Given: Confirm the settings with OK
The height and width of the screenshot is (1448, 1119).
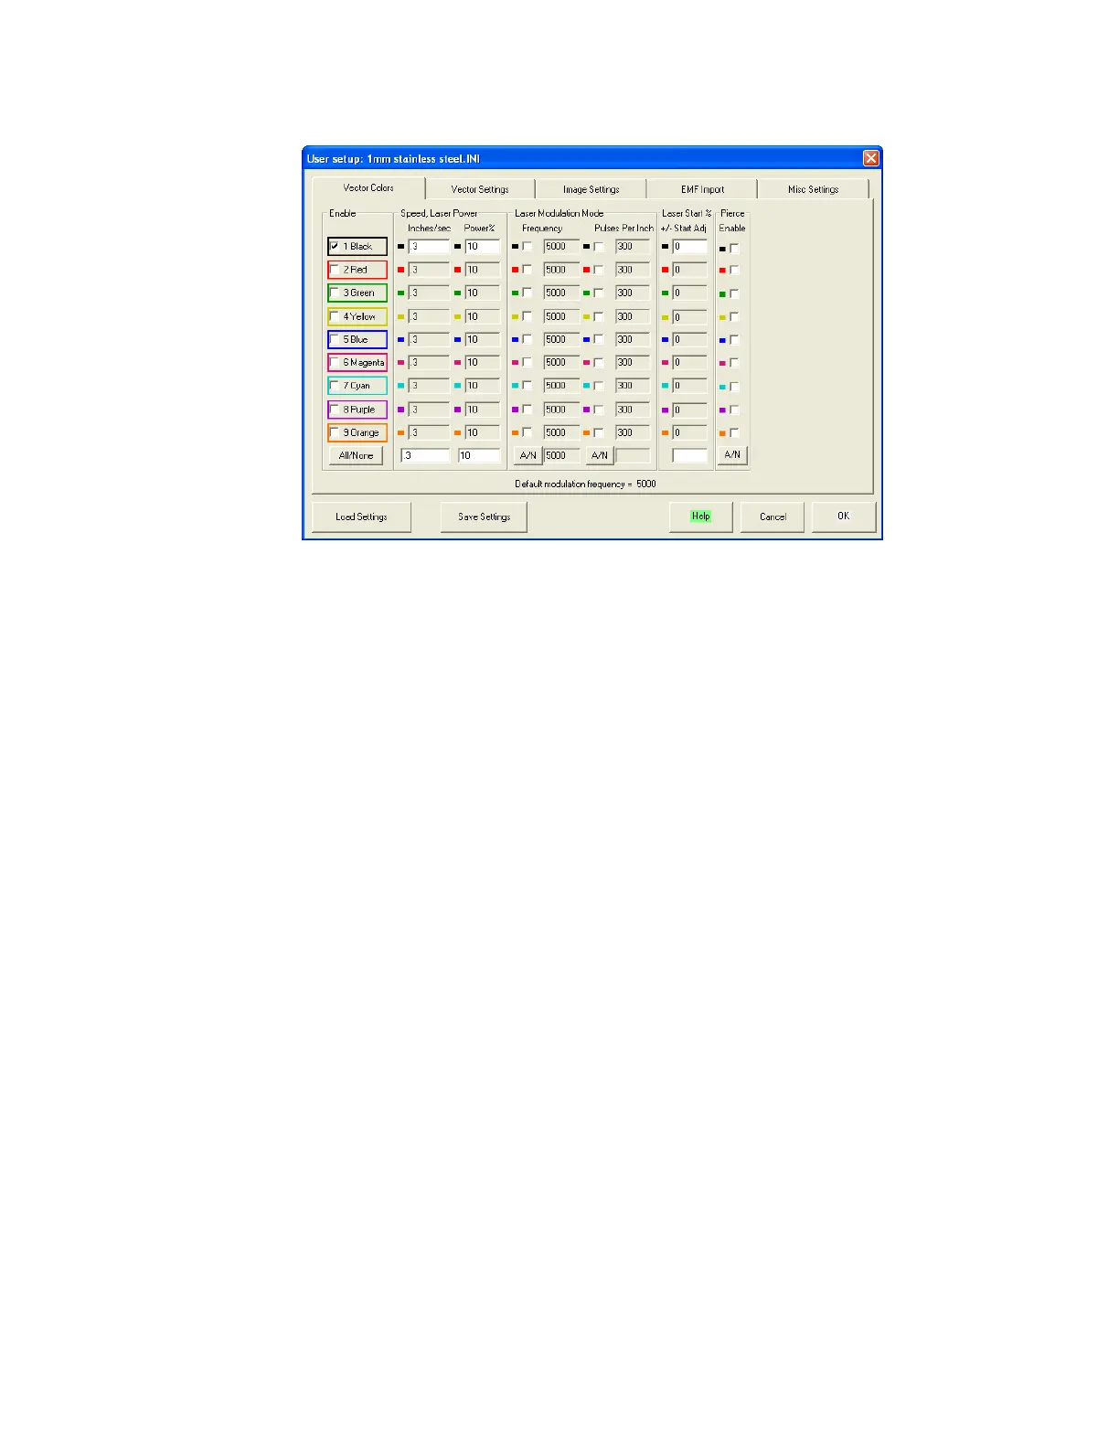Looking at the screenshot, I should (844, 516).
